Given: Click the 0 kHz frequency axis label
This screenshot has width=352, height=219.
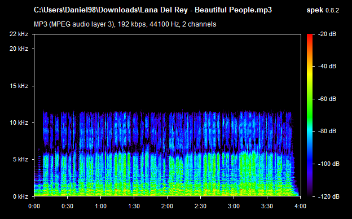Looking at the screenshot, I should point(20,196).
